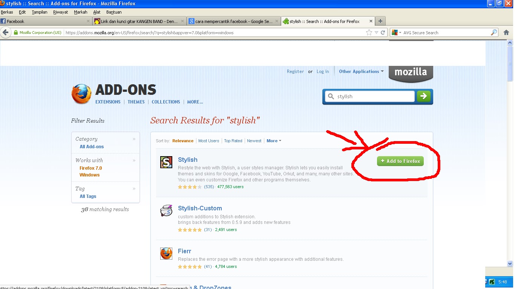515x289 pixels.
Task: Open the address bar history dropdown arrow
Action: (376, 33)
